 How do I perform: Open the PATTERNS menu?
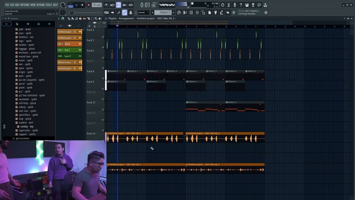click(25, 5)
